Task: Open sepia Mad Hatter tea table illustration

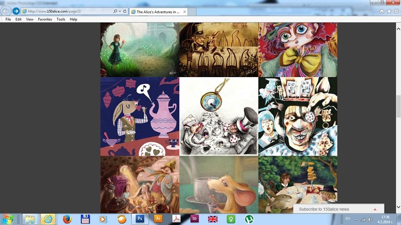Action: click(x=219, y=50)
